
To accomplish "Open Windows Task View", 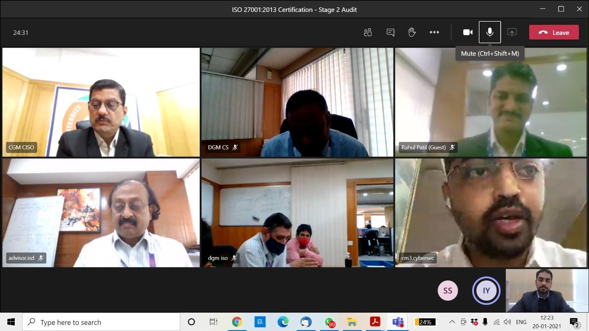I will point(214,322).
